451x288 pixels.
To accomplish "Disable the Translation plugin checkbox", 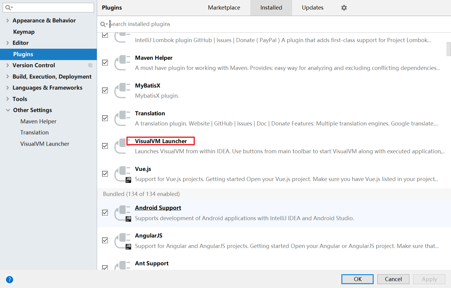I will click(x=105, y=118).
